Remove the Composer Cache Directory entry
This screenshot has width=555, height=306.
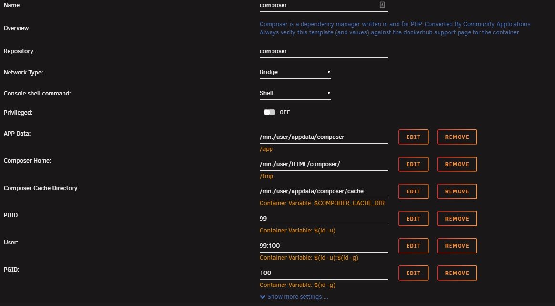[x=457, y=191]
